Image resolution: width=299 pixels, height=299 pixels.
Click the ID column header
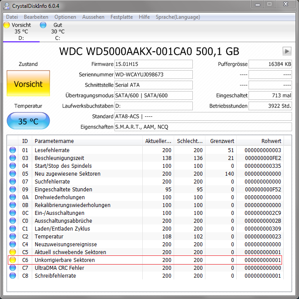click(25, 141)
